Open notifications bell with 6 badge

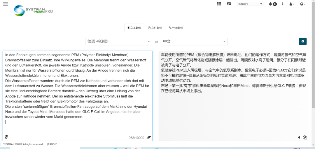(273, 4)
